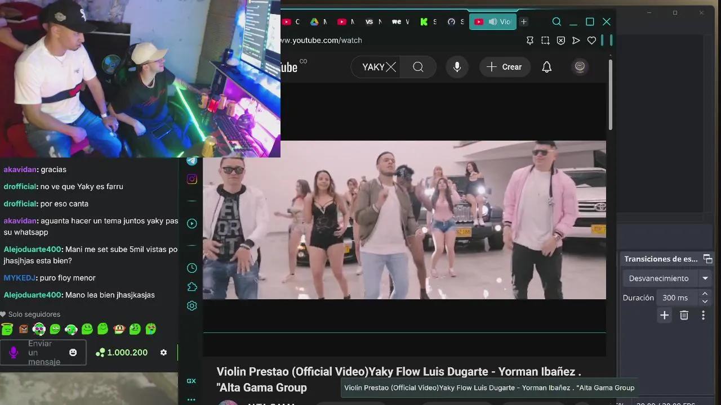Open extensions cube icon in sidebar
721x405 pixels.
pyautogui.click(x=192, y=287)
